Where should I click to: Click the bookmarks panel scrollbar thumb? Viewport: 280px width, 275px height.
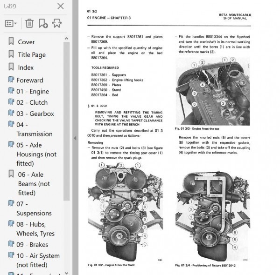tap(66, 121)
